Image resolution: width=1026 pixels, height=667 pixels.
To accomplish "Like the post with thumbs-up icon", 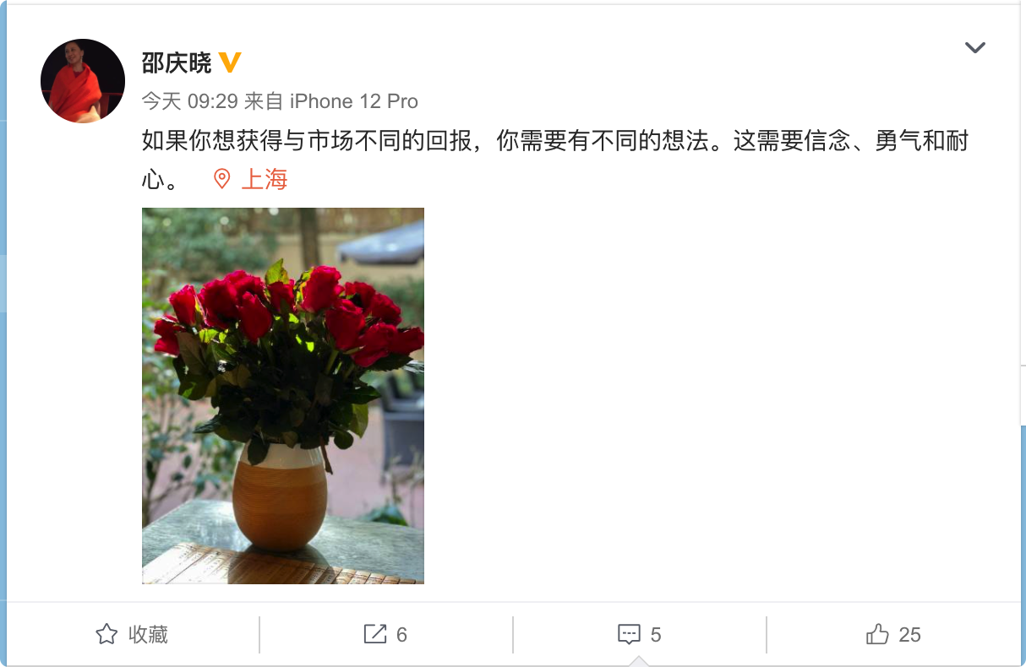I will [878, 634].
